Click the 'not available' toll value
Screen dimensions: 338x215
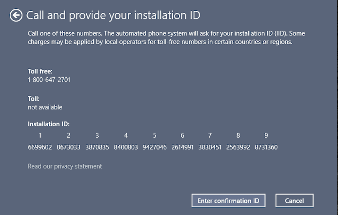[x=45, y=107]
